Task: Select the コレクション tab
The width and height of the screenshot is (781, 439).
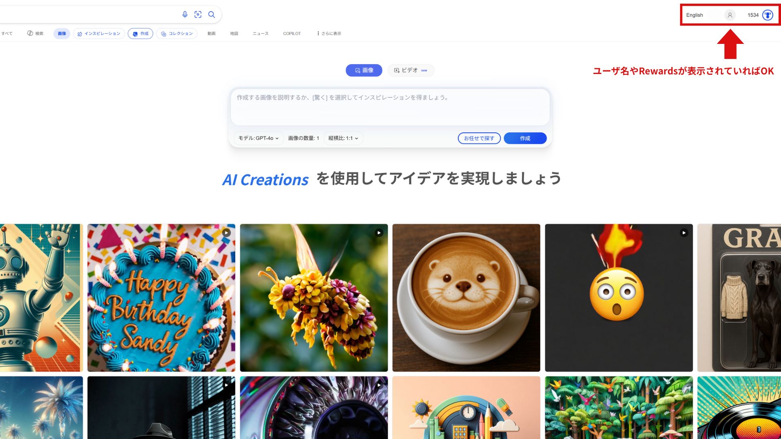Action: click(177, 34)
